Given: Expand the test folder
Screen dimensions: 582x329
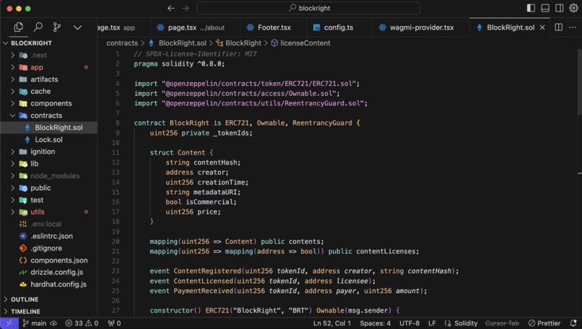Looking at the screenshot, I should click(48, 200).
